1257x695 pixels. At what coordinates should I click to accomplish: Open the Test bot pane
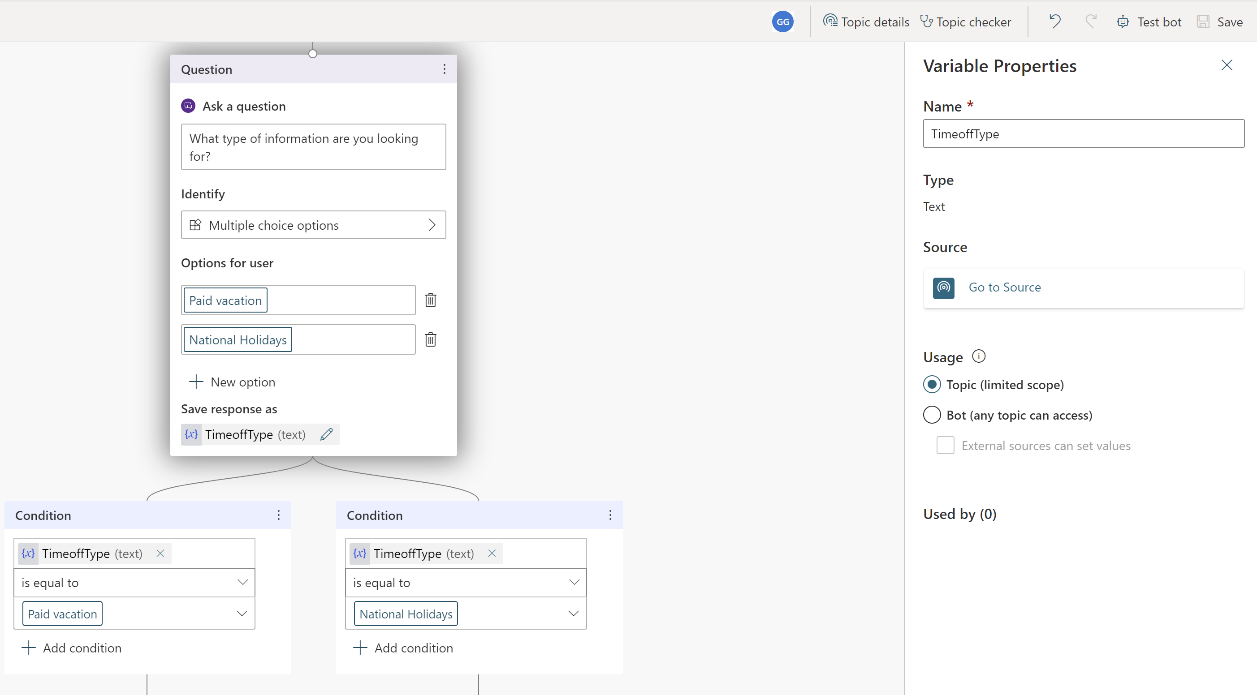coord(1149,22)
